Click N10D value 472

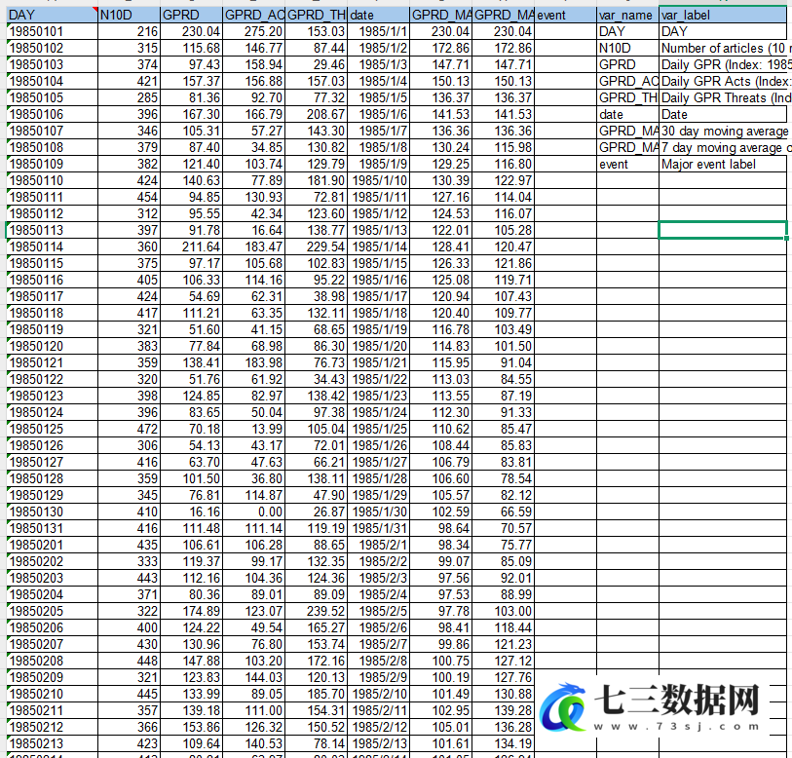tap(129, 429)
